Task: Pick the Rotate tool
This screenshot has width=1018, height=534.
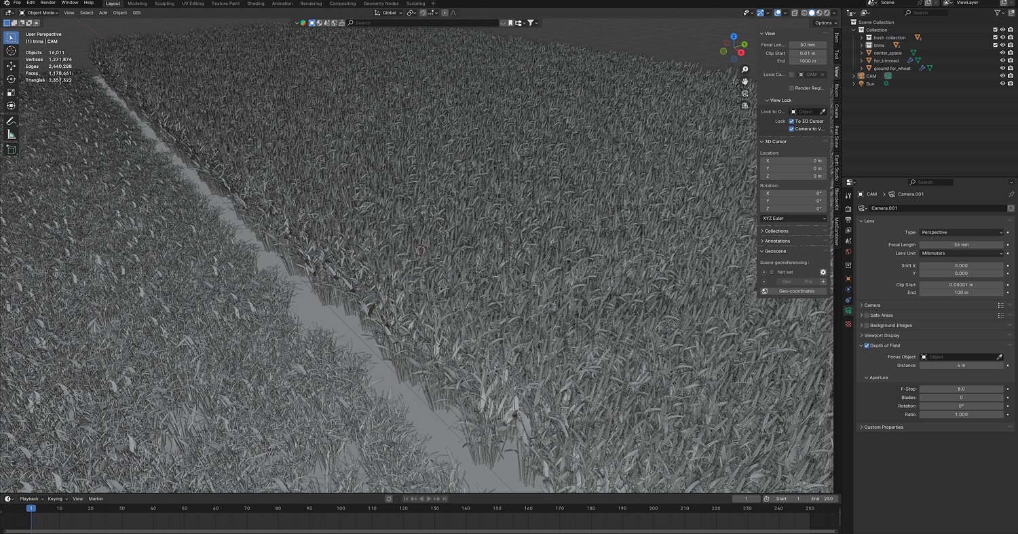Action: pyautogui.click(x=11, y=79)
